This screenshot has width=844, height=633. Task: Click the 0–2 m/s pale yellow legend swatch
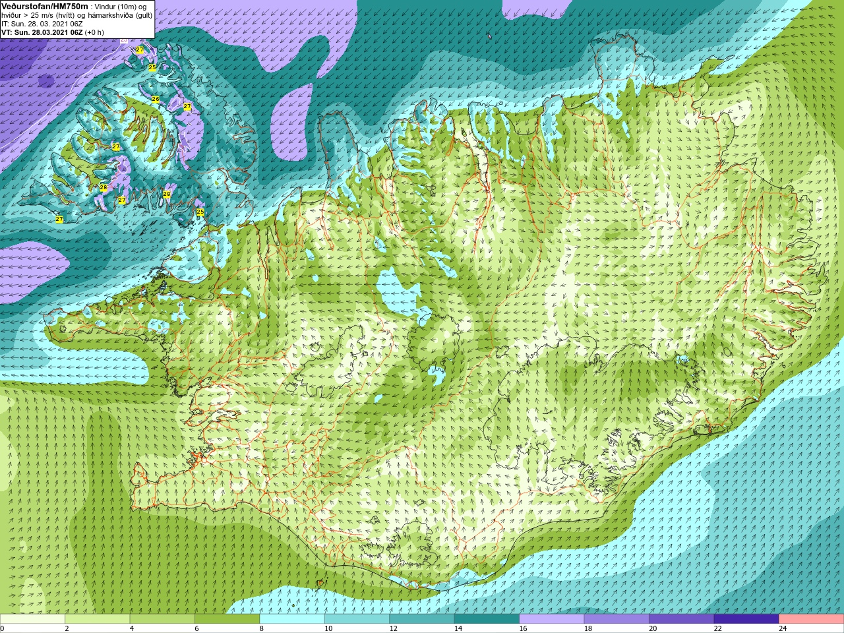[x=32, y=619]
